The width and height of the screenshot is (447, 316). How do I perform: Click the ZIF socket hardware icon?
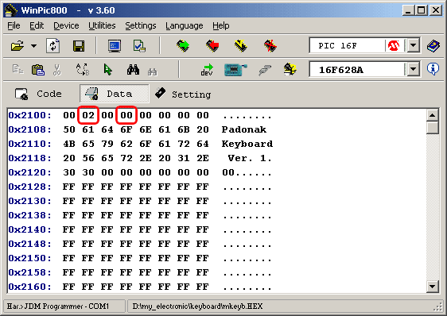pos(235,69)
